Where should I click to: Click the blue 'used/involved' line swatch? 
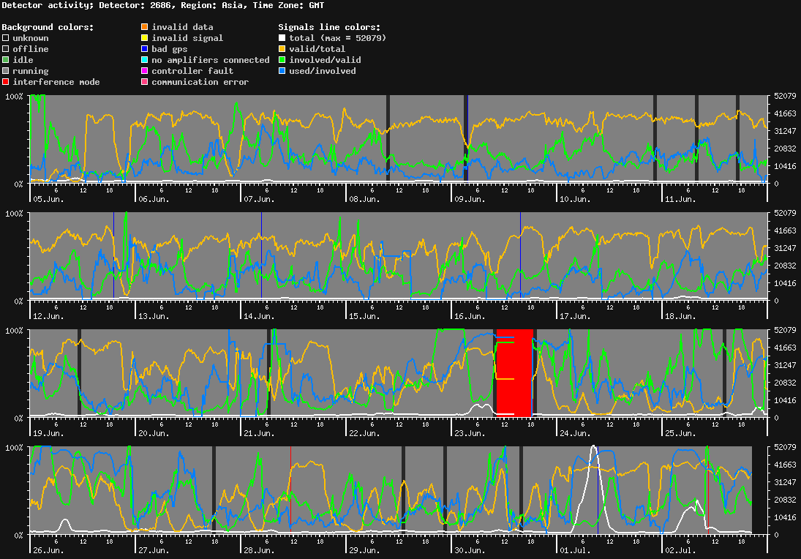(282, 71)
